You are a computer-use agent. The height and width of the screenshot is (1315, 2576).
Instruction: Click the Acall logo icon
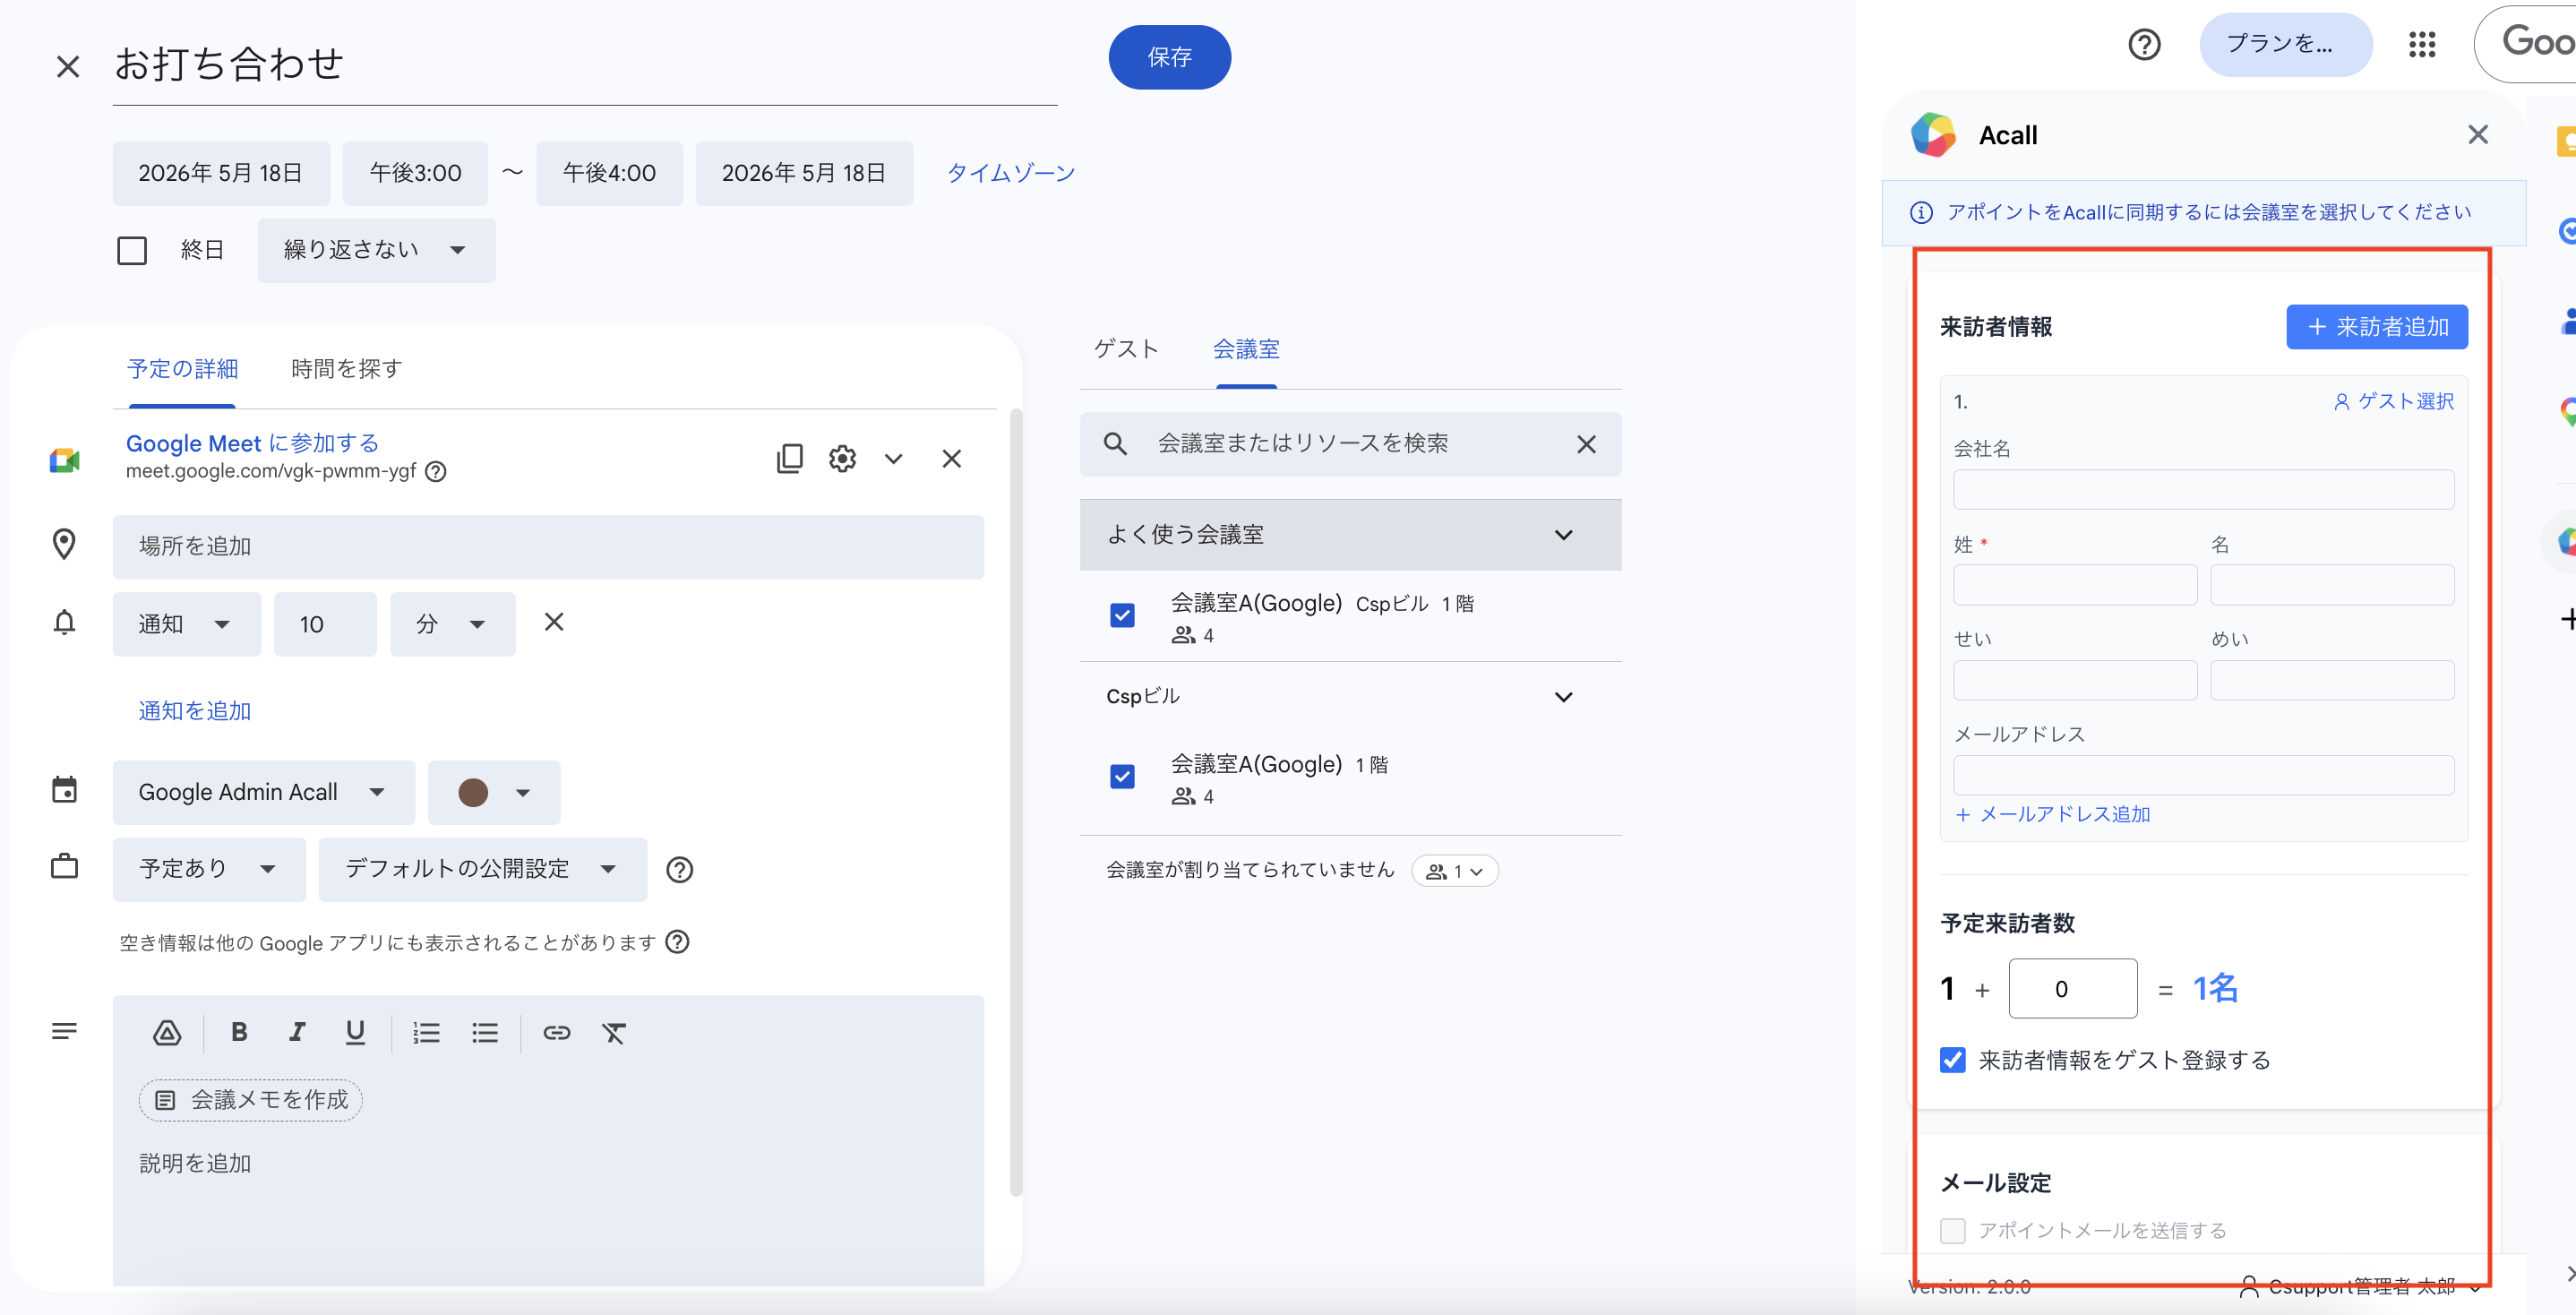[x=1933, y=135]
